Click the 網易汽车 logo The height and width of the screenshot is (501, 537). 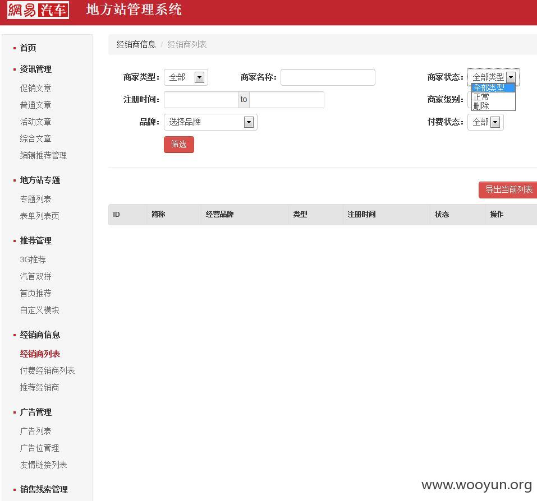38,10
